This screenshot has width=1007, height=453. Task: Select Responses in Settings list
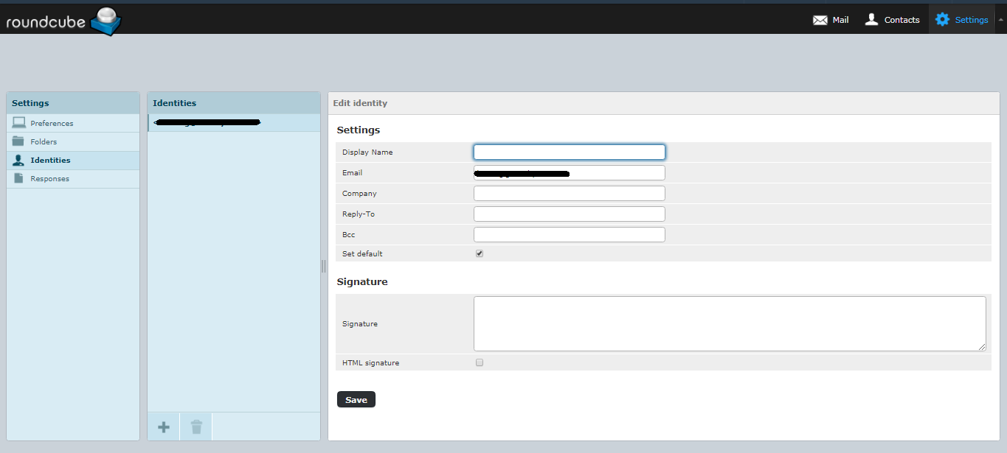coord(73,178)
